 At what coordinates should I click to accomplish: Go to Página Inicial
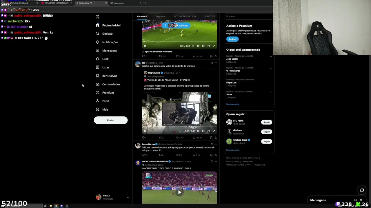108,25
